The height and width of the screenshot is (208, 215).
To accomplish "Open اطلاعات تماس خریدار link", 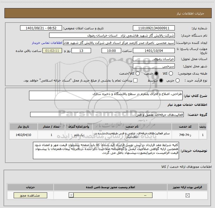I will pos(47,43).
